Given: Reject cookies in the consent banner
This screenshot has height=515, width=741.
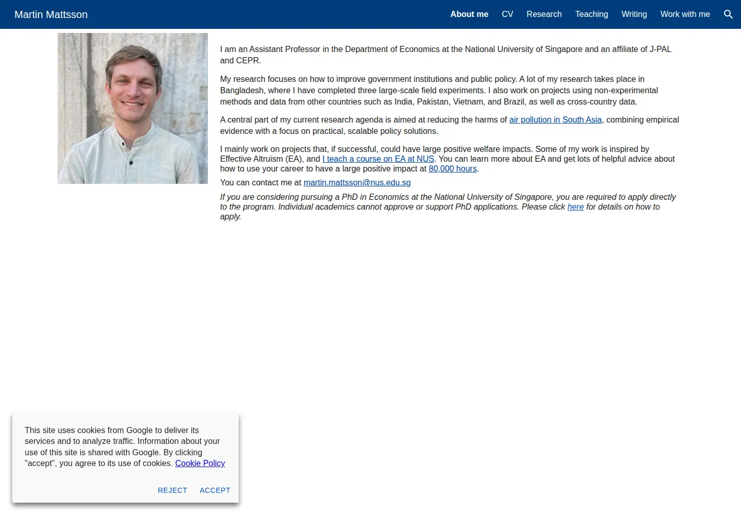Looking at the screenshot, I should (x=172, y=490).
